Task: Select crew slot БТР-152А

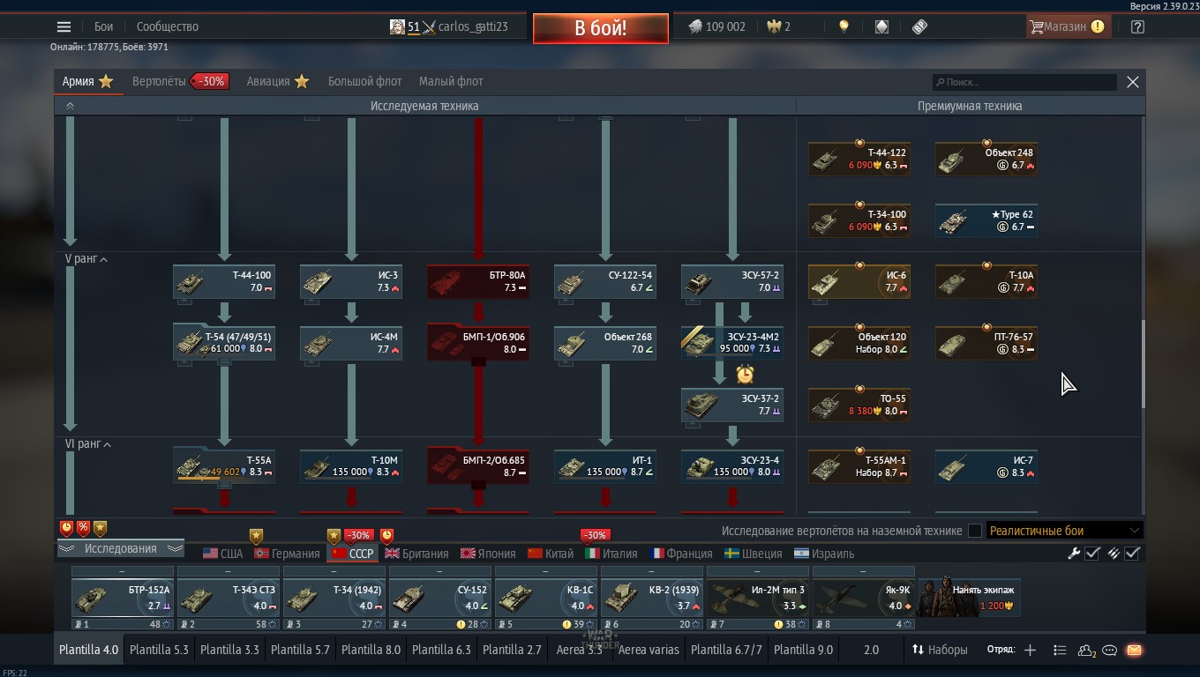Action: click(x=123, y=598)
